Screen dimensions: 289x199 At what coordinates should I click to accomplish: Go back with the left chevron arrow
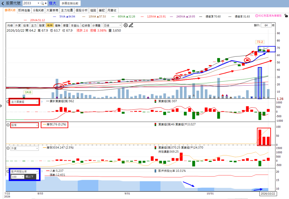2,3
